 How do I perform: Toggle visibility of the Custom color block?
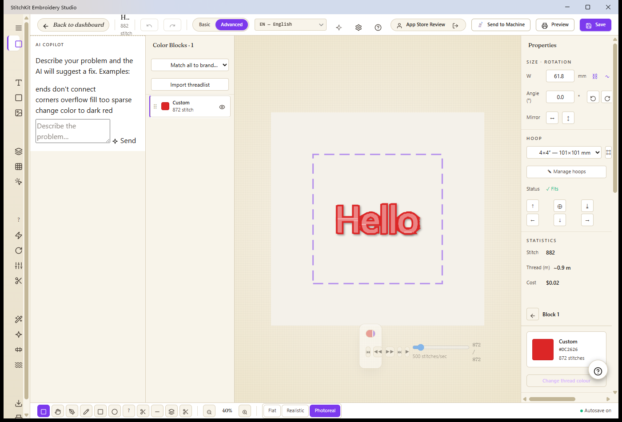pos(222,107)
